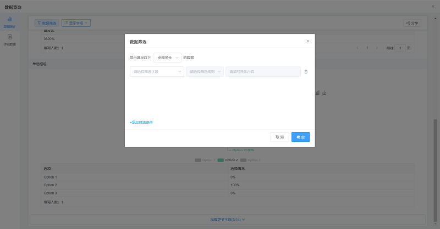Download the chart using the download icon
Viewport: 440px width, 229px height.
point(324,93)
